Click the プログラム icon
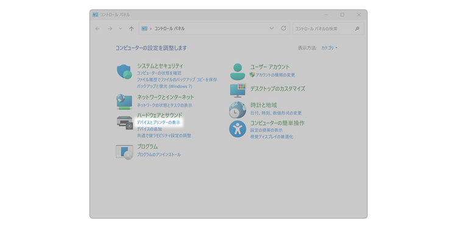The image size is (457, 228). coord(124,152)
